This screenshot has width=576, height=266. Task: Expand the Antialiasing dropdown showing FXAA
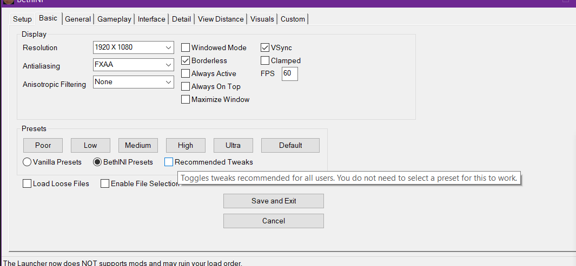[x=134, y=65]
